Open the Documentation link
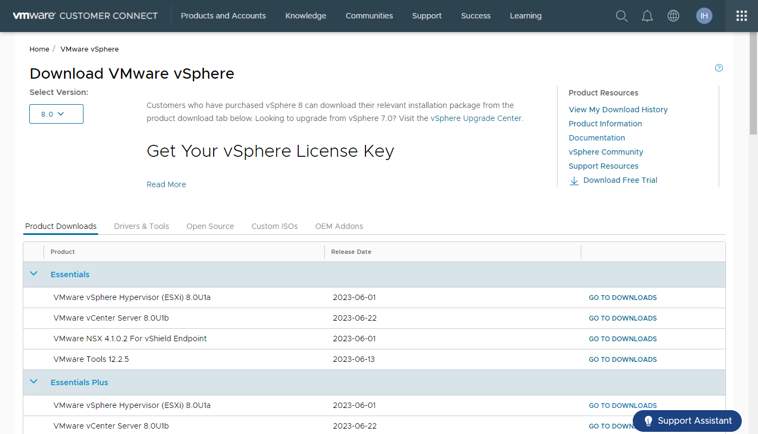Viewport: 758px width, 434px height. pyautogui.click(x=597, y=138)
